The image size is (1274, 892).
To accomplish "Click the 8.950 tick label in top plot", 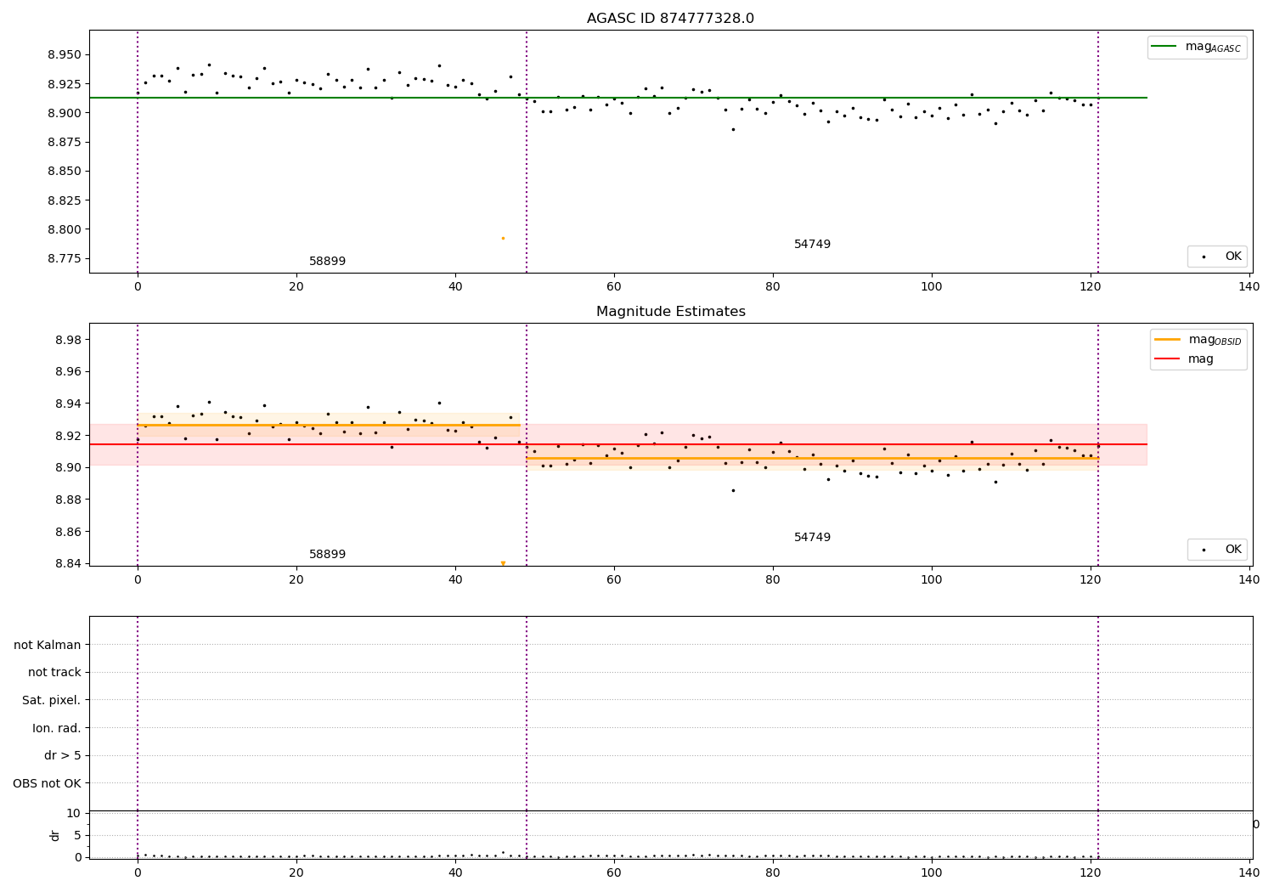I will (64, 54).
